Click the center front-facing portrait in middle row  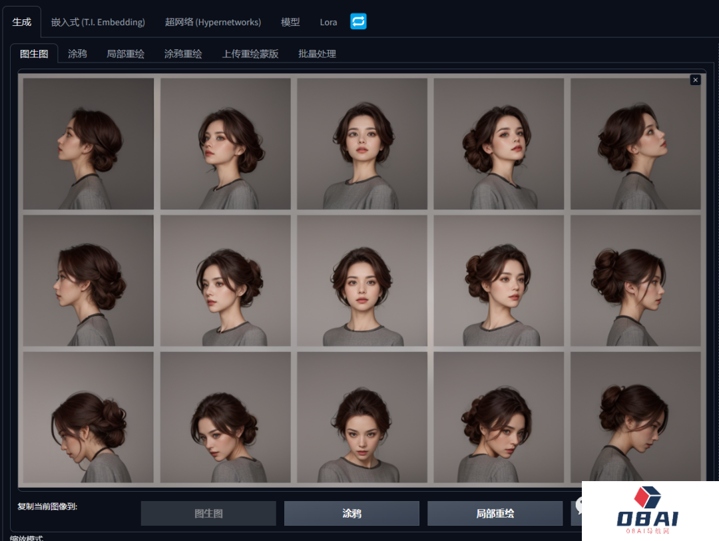(x=362, y=280)
